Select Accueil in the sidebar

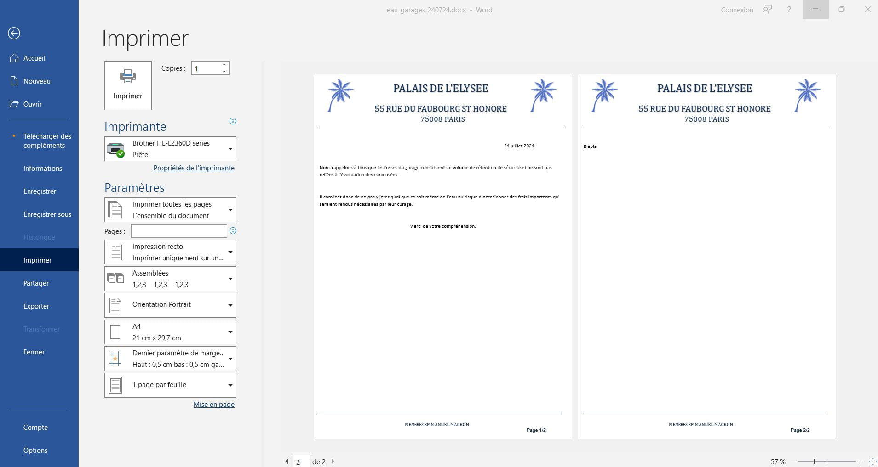(39, 58)
